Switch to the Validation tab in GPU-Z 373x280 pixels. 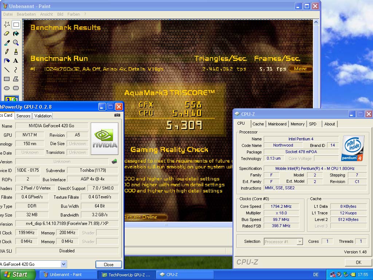(x=43, y=116)
